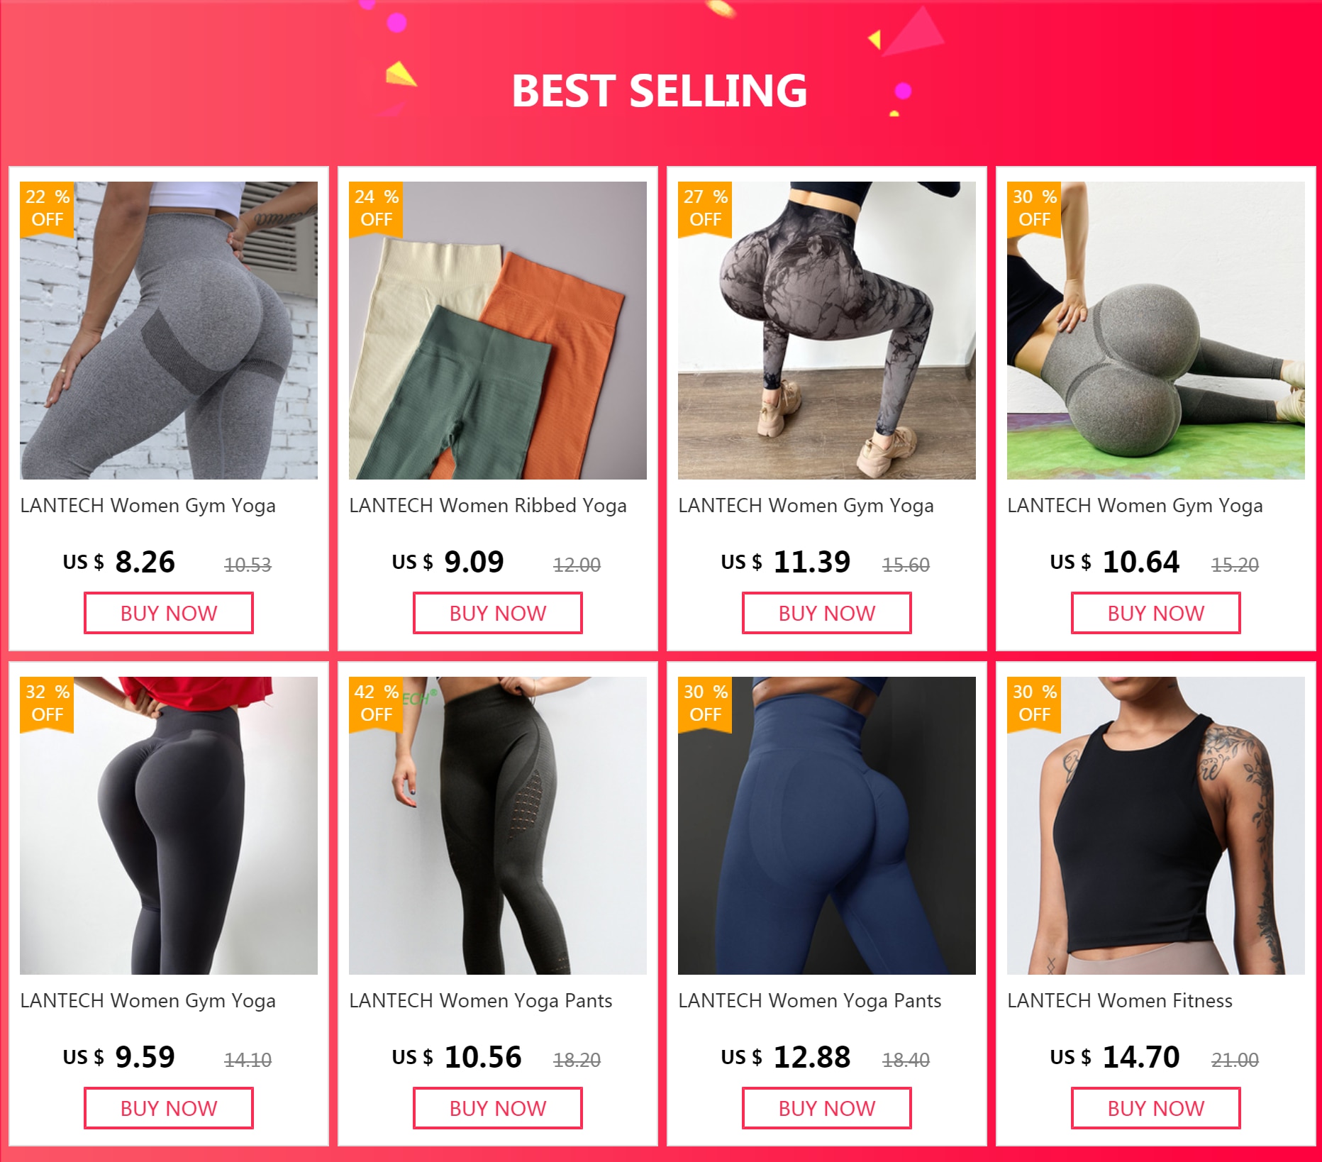Click BUY NOW under the $8.26 leggings
1322x1162 pixels.
169,613
